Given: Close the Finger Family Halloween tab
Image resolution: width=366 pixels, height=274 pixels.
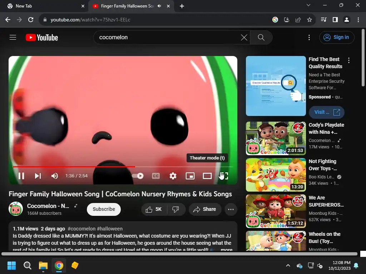Looking at the screenshot, I should [168, 6].
